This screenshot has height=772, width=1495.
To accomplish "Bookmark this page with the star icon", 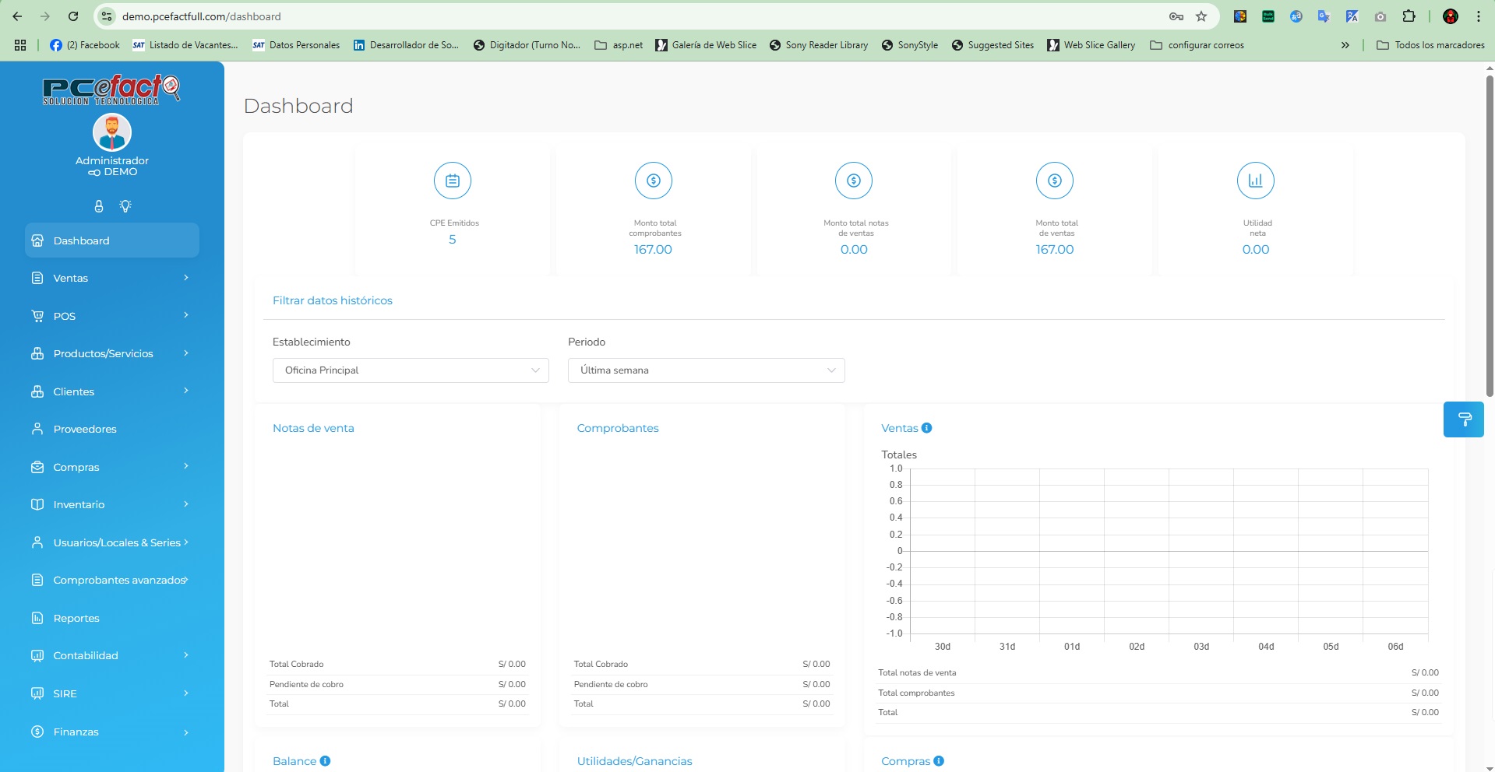I will point(1201,16).
